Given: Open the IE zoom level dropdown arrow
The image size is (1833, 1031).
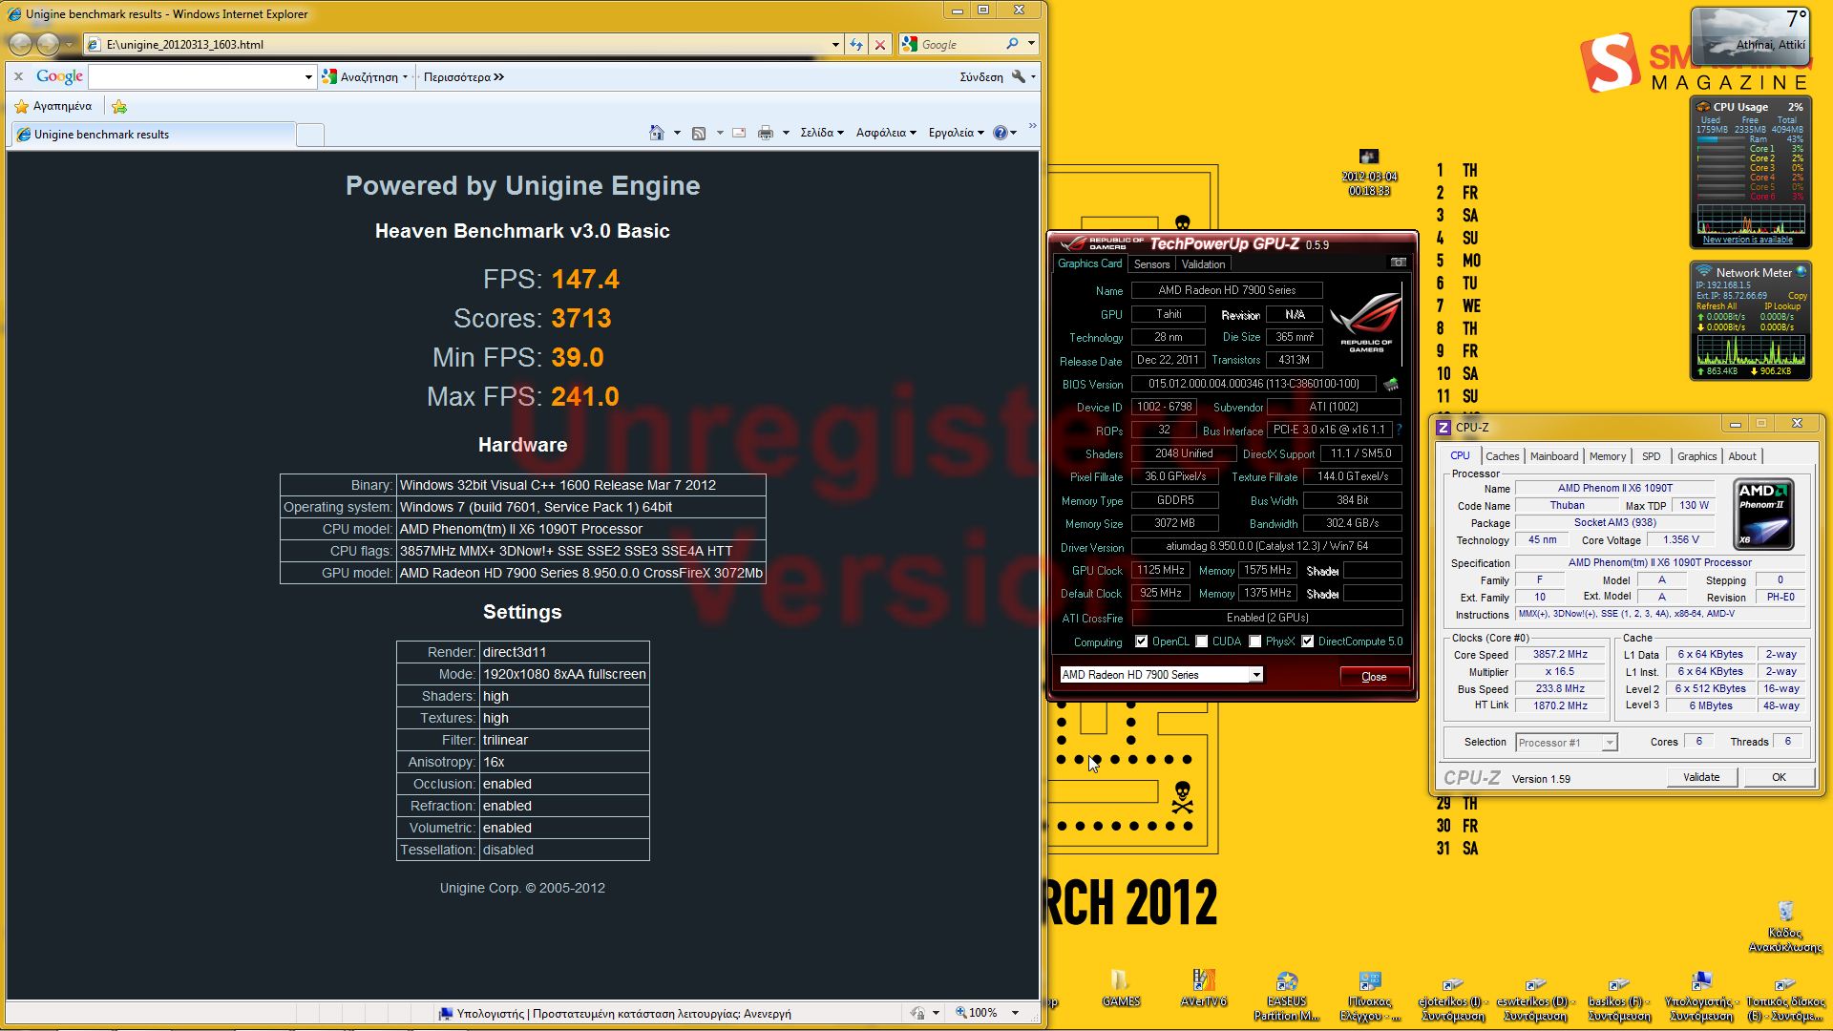Looking at the screenshot, I should click(1015, 1013).
